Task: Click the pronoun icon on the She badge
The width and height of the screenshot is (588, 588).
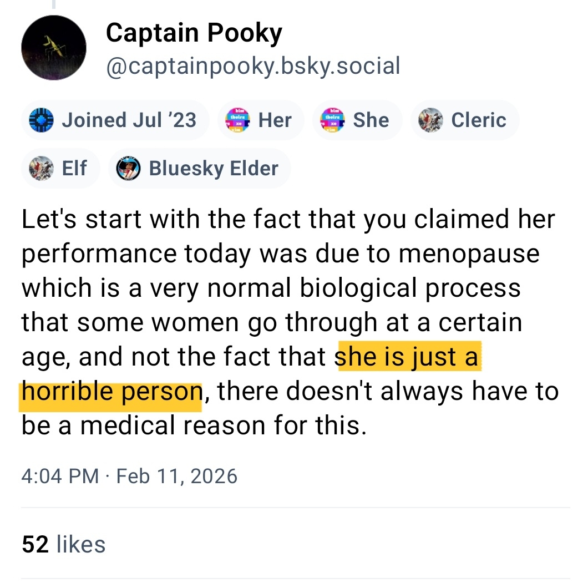Action: [x=333, y=120]
